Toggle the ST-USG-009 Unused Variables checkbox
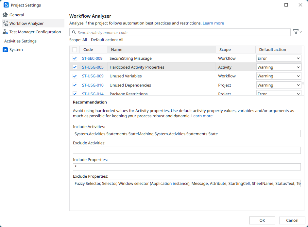 [75, 76]
